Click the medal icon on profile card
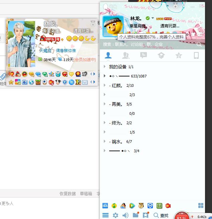212x219 pixels. (x=93, y=24)
